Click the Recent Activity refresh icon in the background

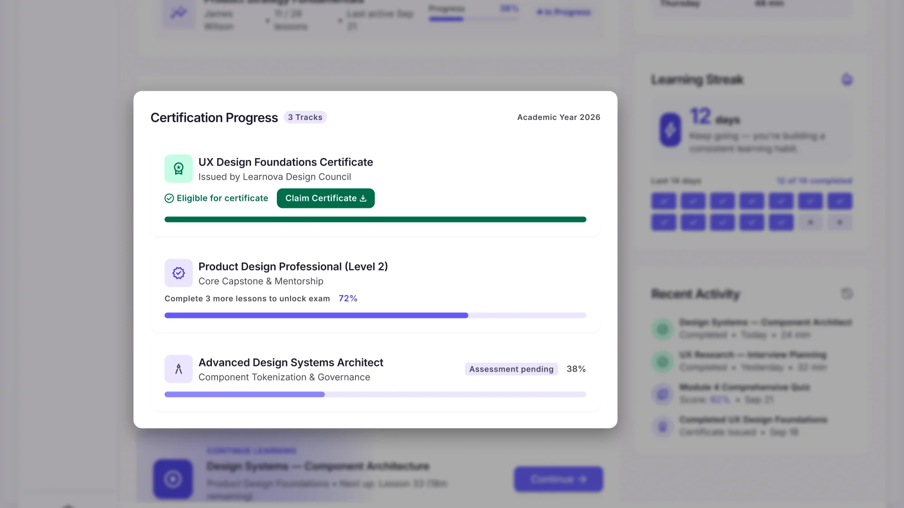click(847, 294)
